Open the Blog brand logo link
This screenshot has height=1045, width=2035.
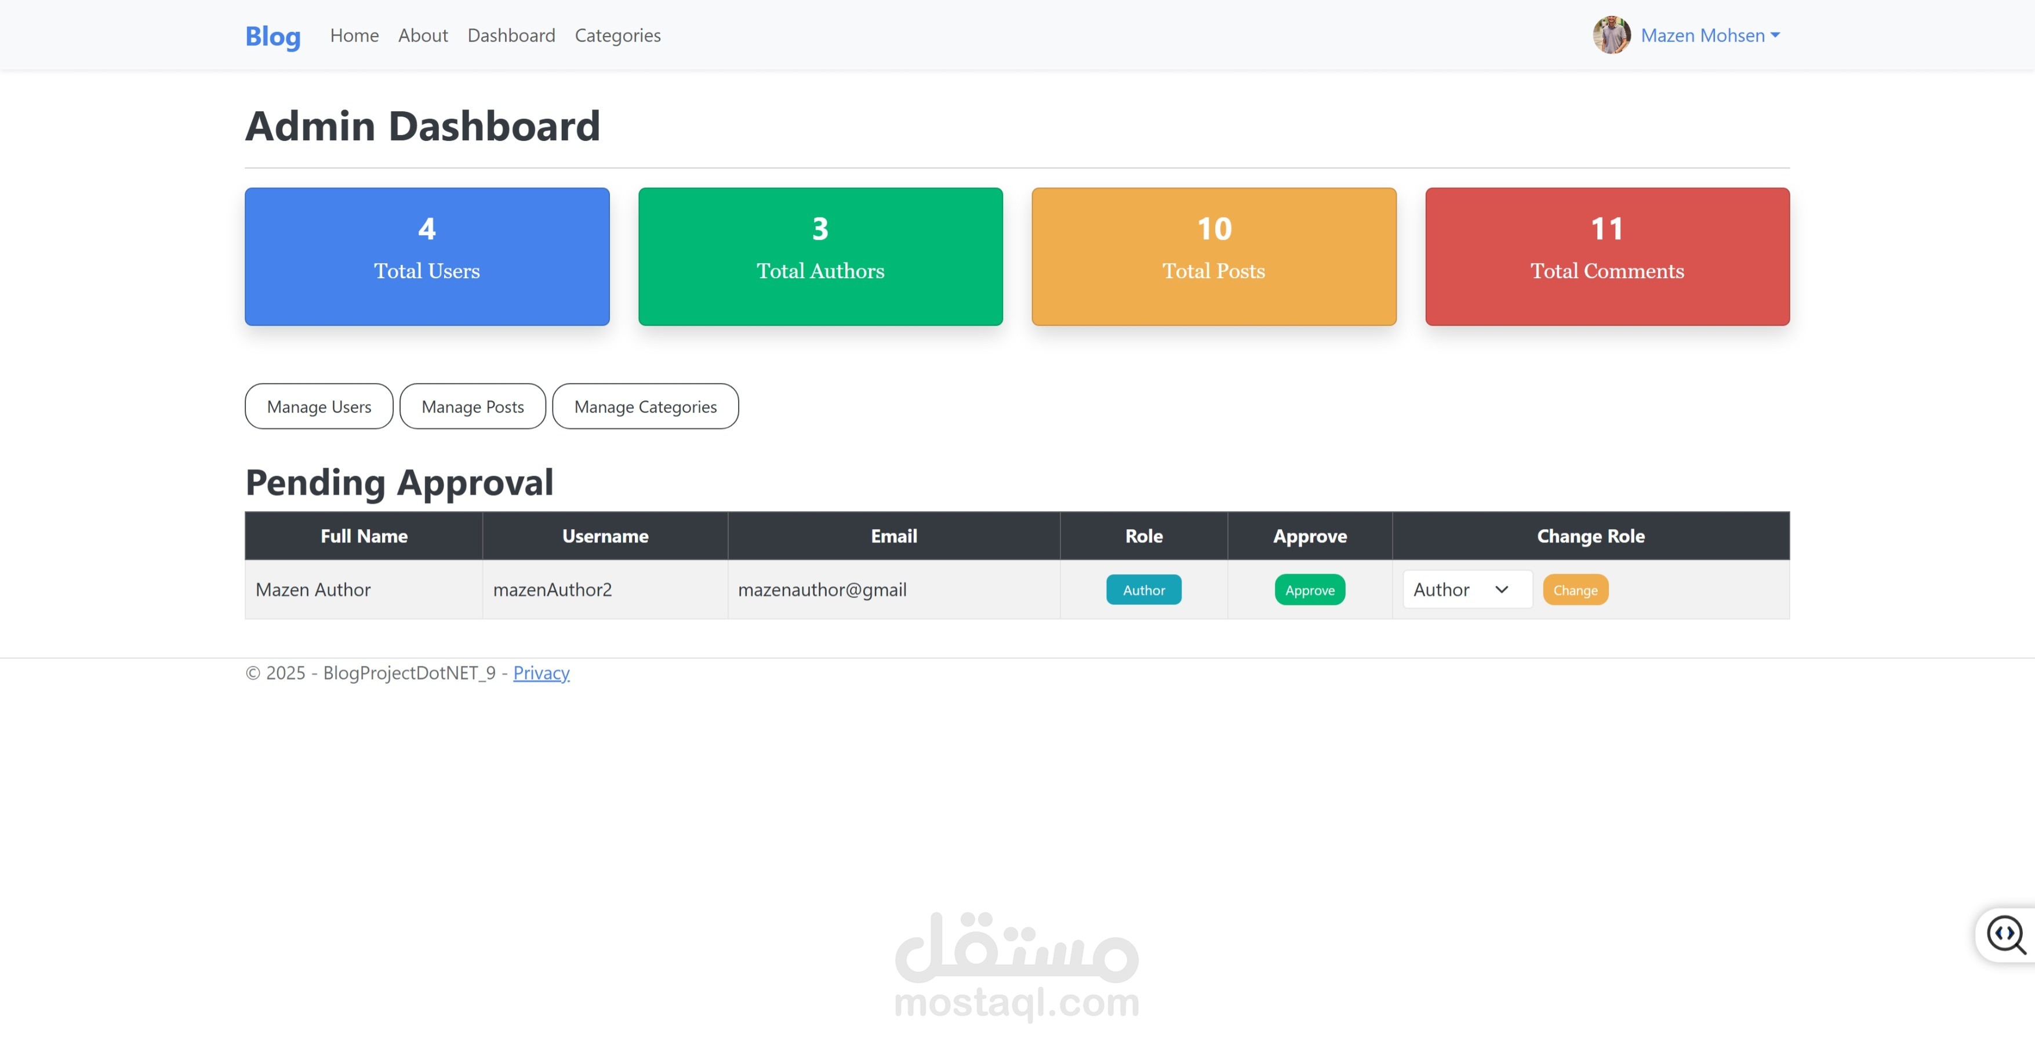pyautogui.click(x=272, y=35)
